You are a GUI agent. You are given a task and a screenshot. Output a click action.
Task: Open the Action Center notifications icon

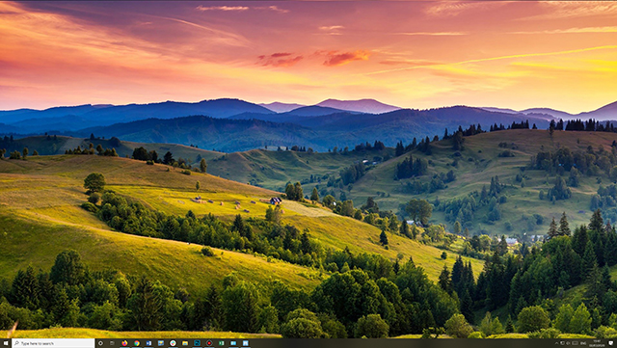coord(610,343)
